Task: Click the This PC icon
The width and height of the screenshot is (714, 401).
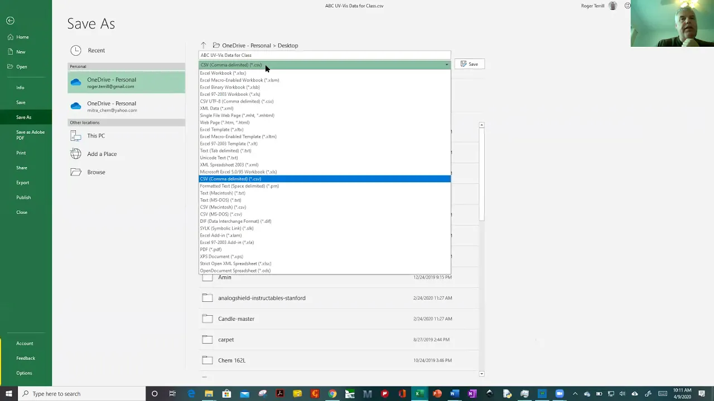Action: click(76, 136)
